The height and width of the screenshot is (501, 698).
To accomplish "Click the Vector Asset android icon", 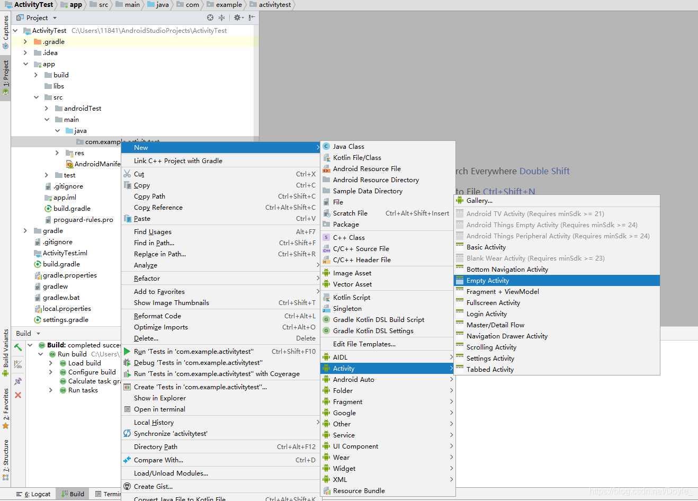I will [326, 284].
